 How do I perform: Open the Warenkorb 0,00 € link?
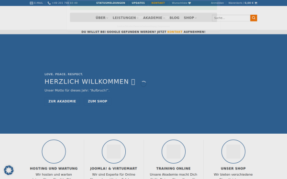tap(243, 3)
